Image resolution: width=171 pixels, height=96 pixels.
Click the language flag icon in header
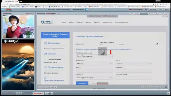click(146, 10)
